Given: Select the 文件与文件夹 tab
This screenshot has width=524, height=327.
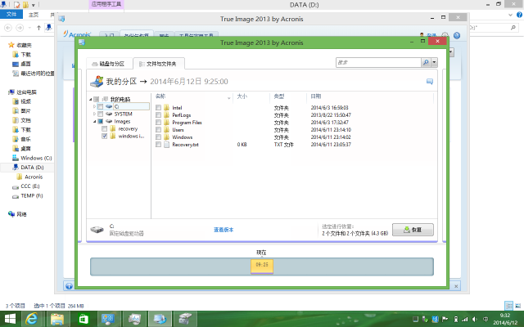Looking at the screenshot, I should [x=158, y=64].
